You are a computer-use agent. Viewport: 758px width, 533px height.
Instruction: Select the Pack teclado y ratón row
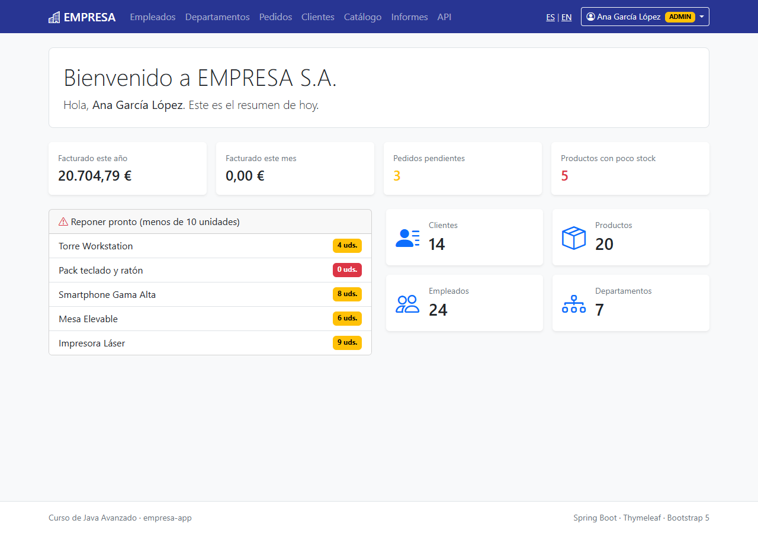coord(210,270)
